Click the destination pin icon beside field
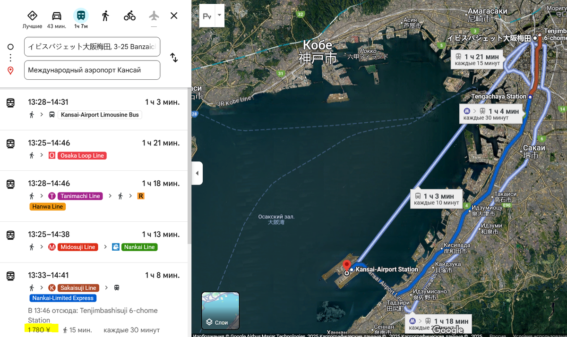 click(x=10, y=70)
